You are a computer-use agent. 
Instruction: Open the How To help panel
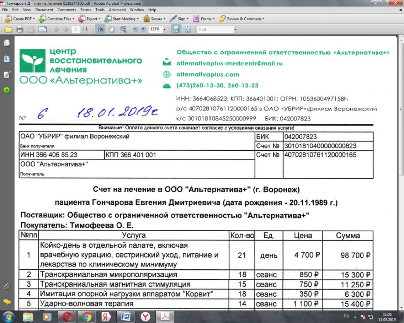(x=7, y=90)
